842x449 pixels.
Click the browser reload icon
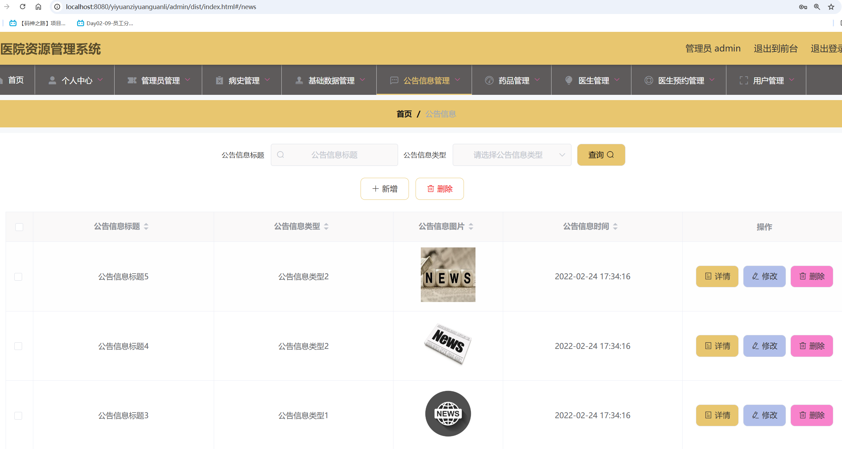click(22, 7)
